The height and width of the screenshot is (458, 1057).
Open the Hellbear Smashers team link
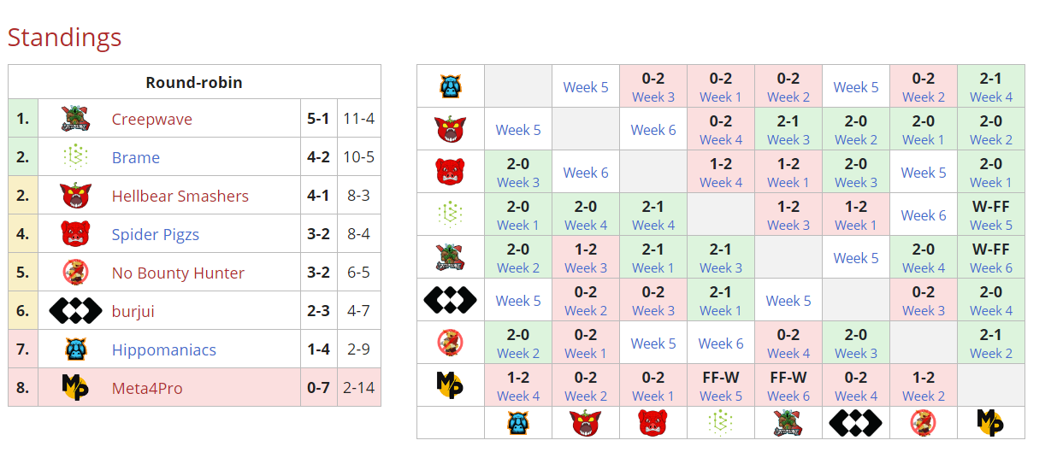coord(180,197)
